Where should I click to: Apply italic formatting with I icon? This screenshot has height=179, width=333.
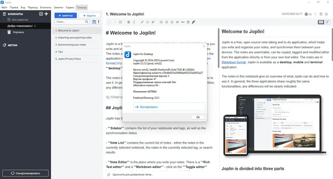(x=134, y=22)
